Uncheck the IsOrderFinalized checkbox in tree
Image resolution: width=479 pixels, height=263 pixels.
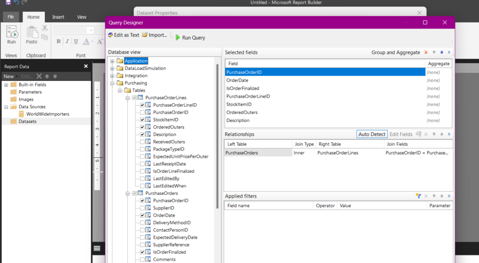tap(142, 252)
